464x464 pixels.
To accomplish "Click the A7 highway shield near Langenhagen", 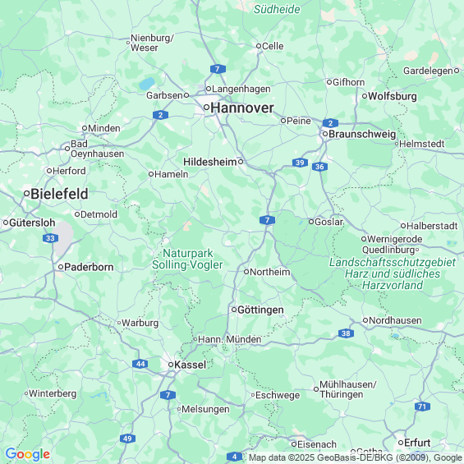I will [x=218, y=69].
